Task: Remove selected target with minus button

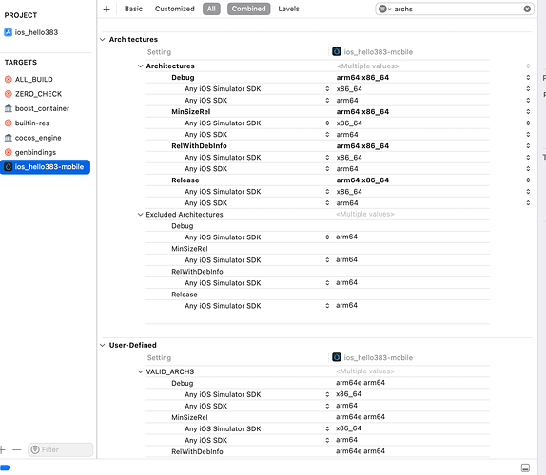Action: click(x=17, y=449)
